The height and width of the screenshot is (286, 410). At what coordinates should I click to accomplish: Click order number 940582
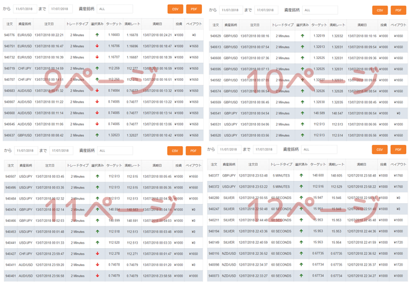216,80
